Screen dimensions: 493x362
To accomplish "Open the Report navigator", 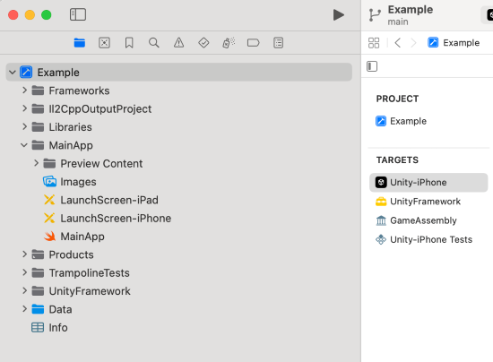I will [278, 43].
